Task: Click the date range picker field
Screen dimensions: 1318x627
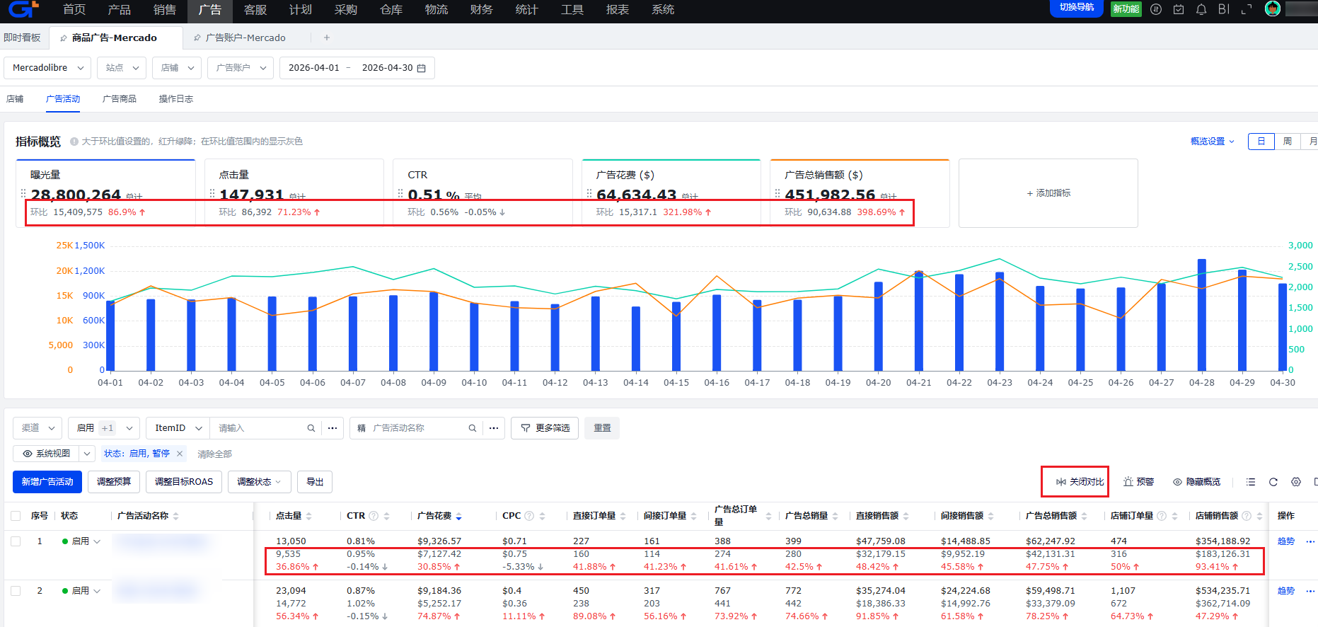Action: coord(357,68)
